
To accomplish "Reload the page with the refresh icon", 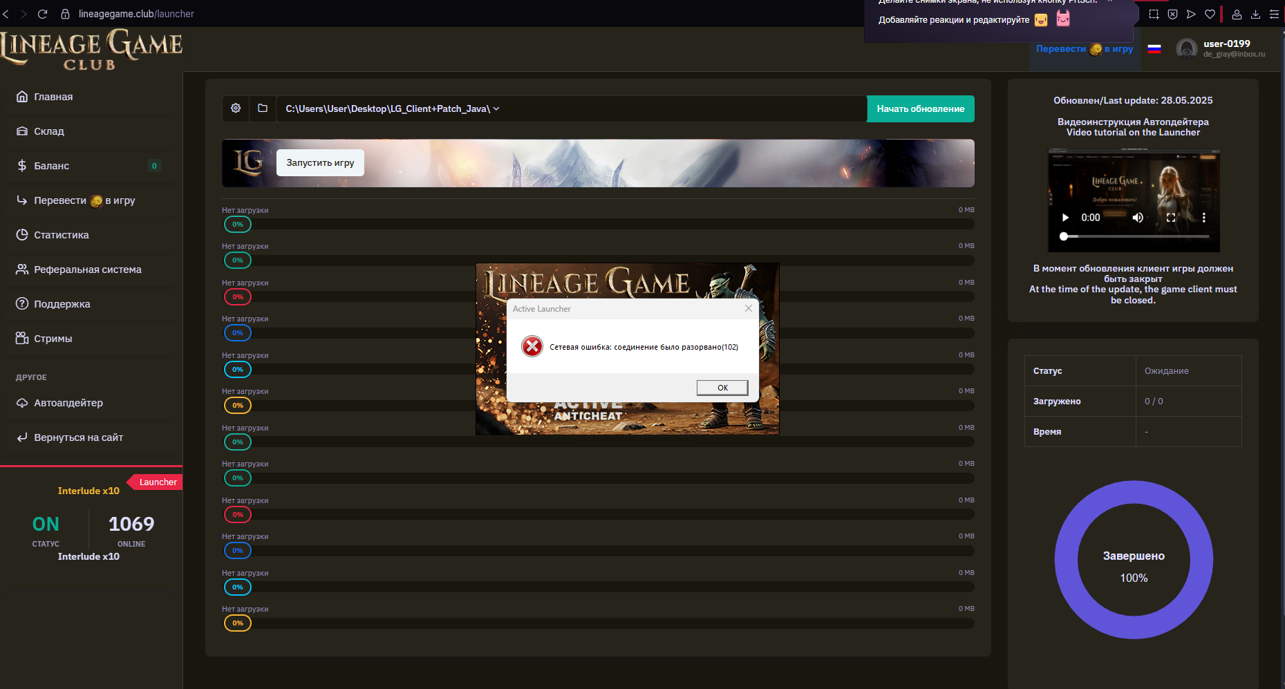I will coord(42,14).
